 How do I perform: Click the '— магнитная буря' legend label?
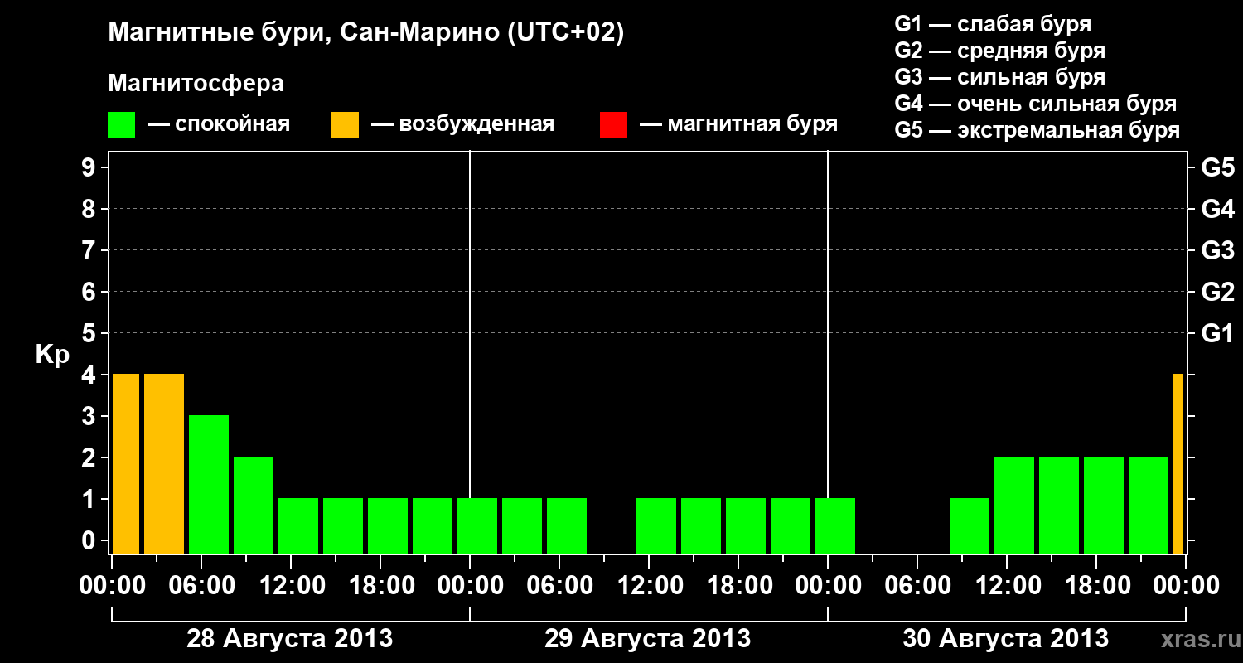pos(738,125)
